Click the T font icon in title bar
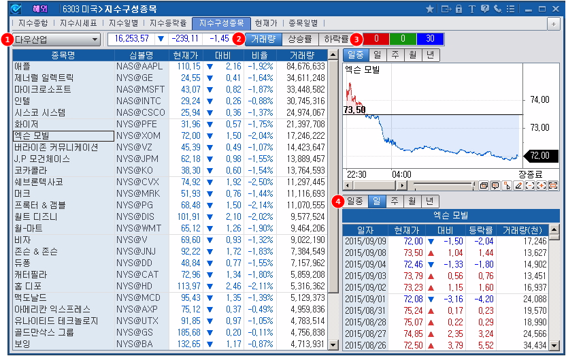566x356 pixels. 471,9
